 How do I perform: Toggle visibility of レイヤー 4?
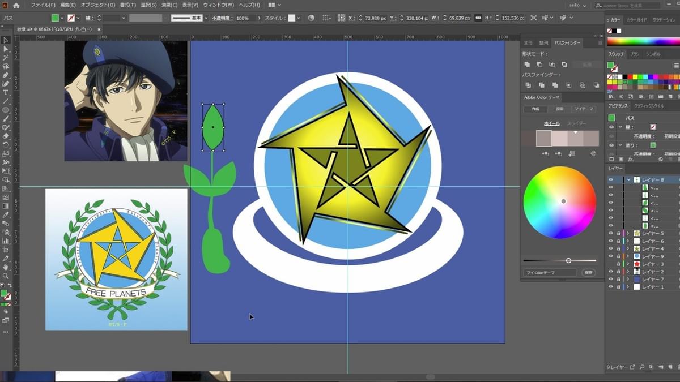click(610, 248)
